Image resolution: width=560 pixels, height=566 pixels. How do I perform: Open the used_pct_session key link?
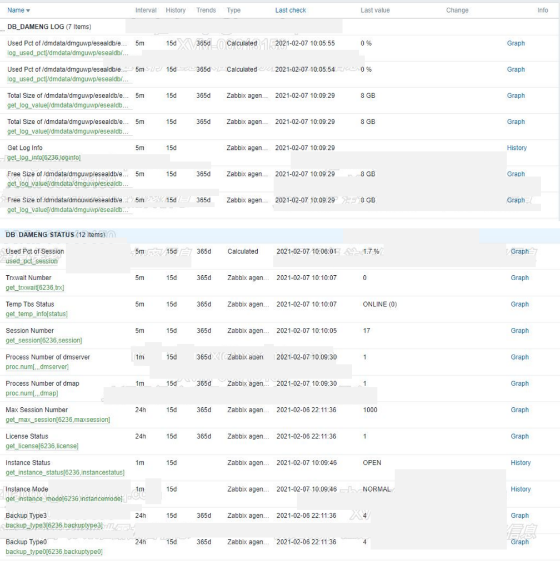click(x=32, y=261)
